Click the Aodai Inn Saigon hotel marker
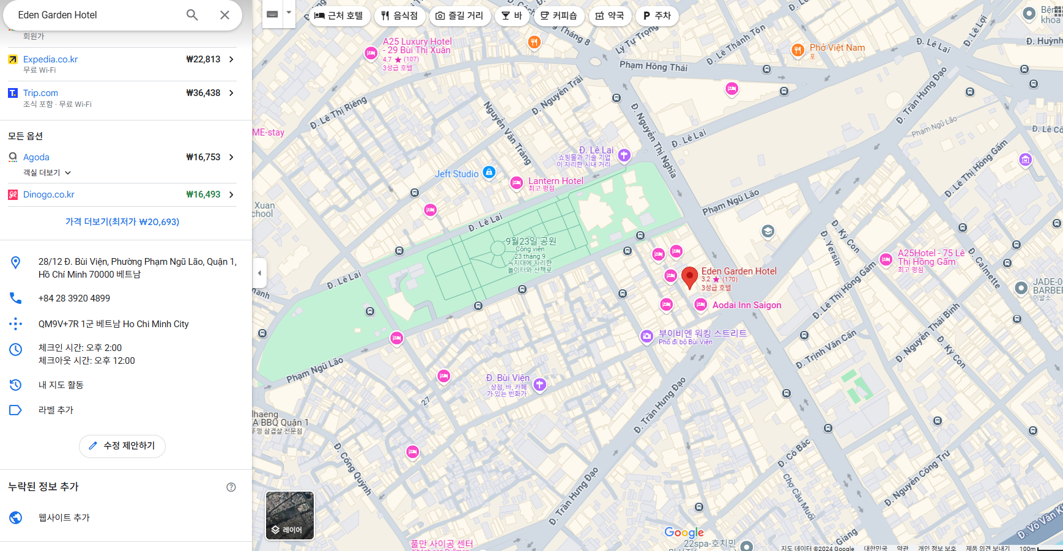Viewport: 1063px width, 551px height. click(701, 305)
